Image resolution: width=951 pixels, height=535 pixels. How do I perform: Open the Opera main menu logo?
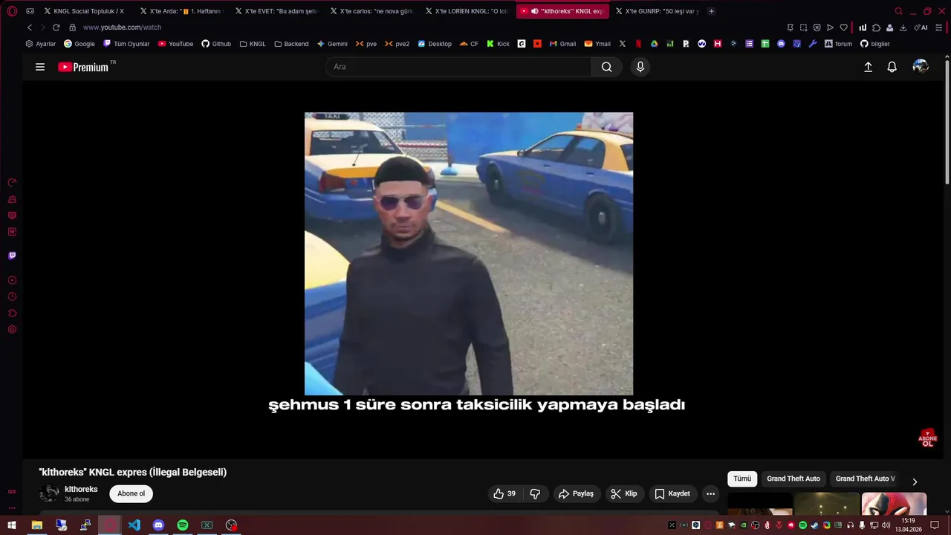point(12,11)
